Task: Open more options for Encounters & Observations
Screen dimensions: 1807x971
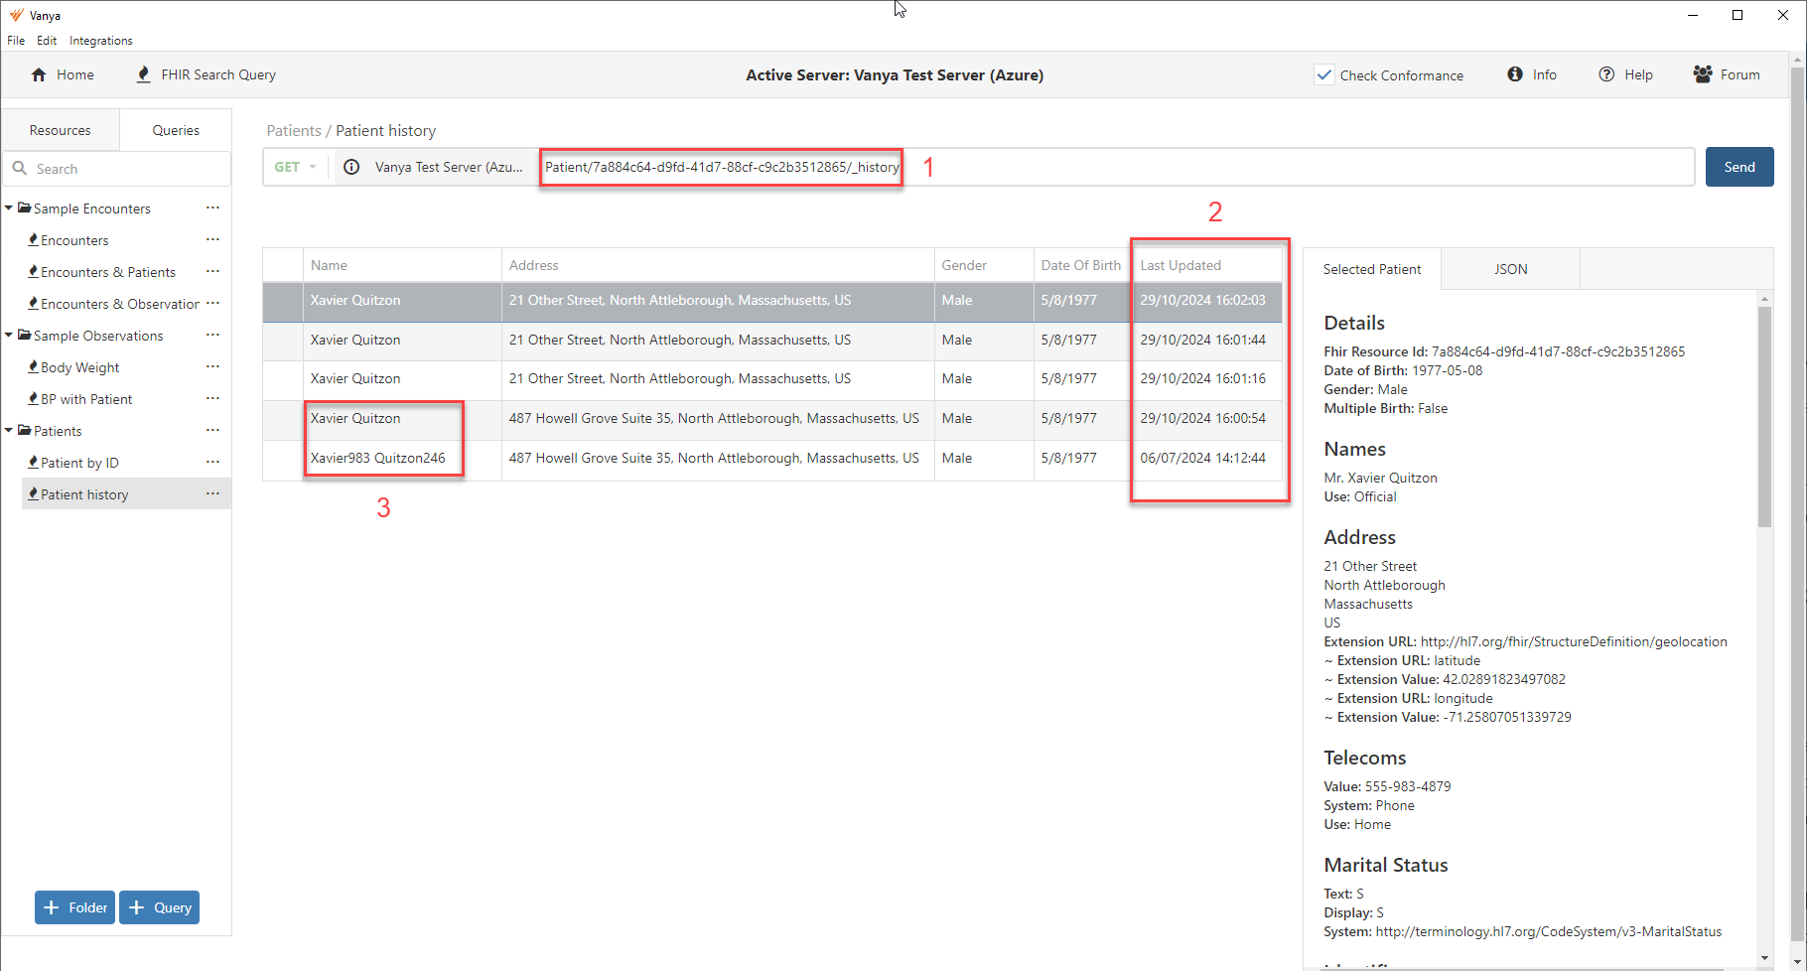Action: point(212,303)
